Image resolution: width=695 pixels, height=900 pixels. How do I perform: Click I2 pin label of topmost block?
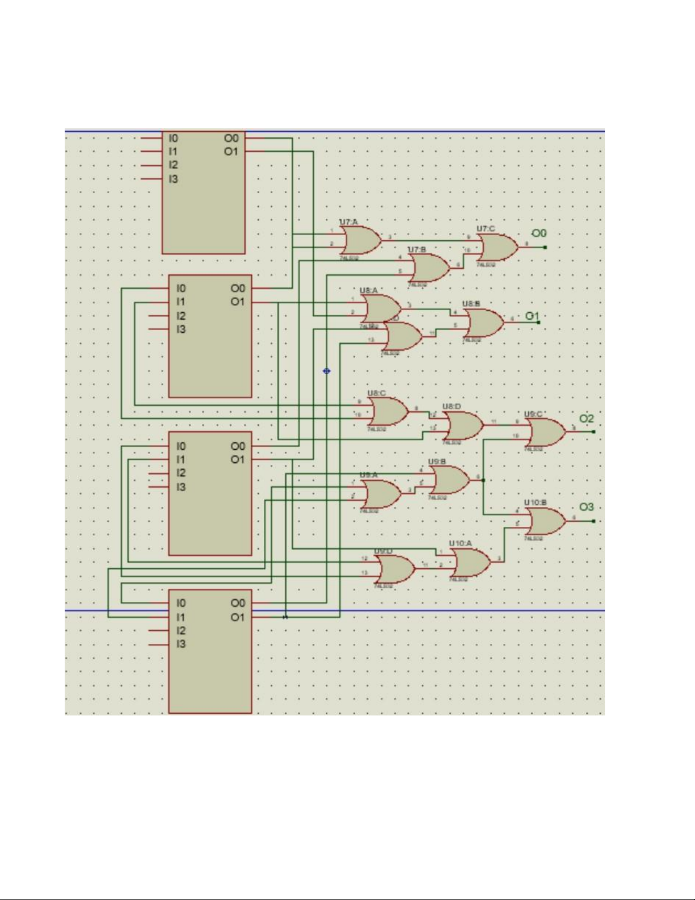173,165
